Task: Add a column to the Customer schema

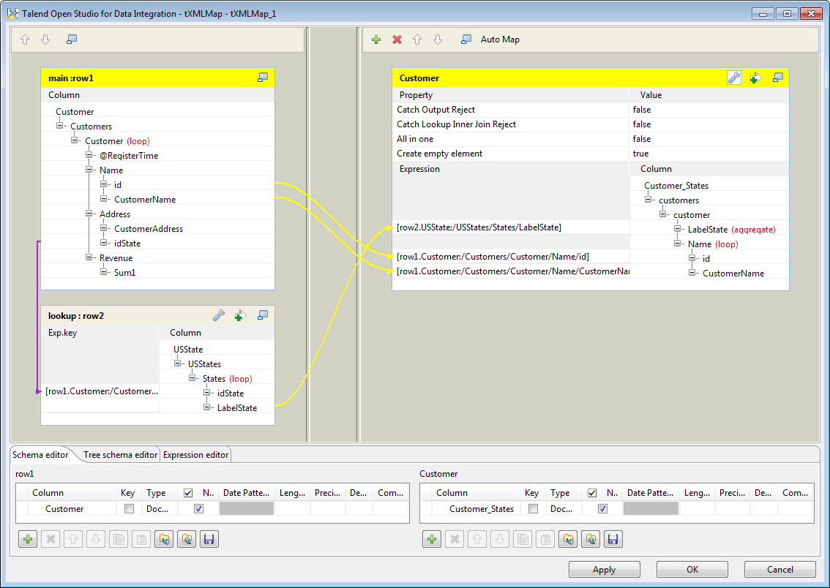Action: point(431,539)
